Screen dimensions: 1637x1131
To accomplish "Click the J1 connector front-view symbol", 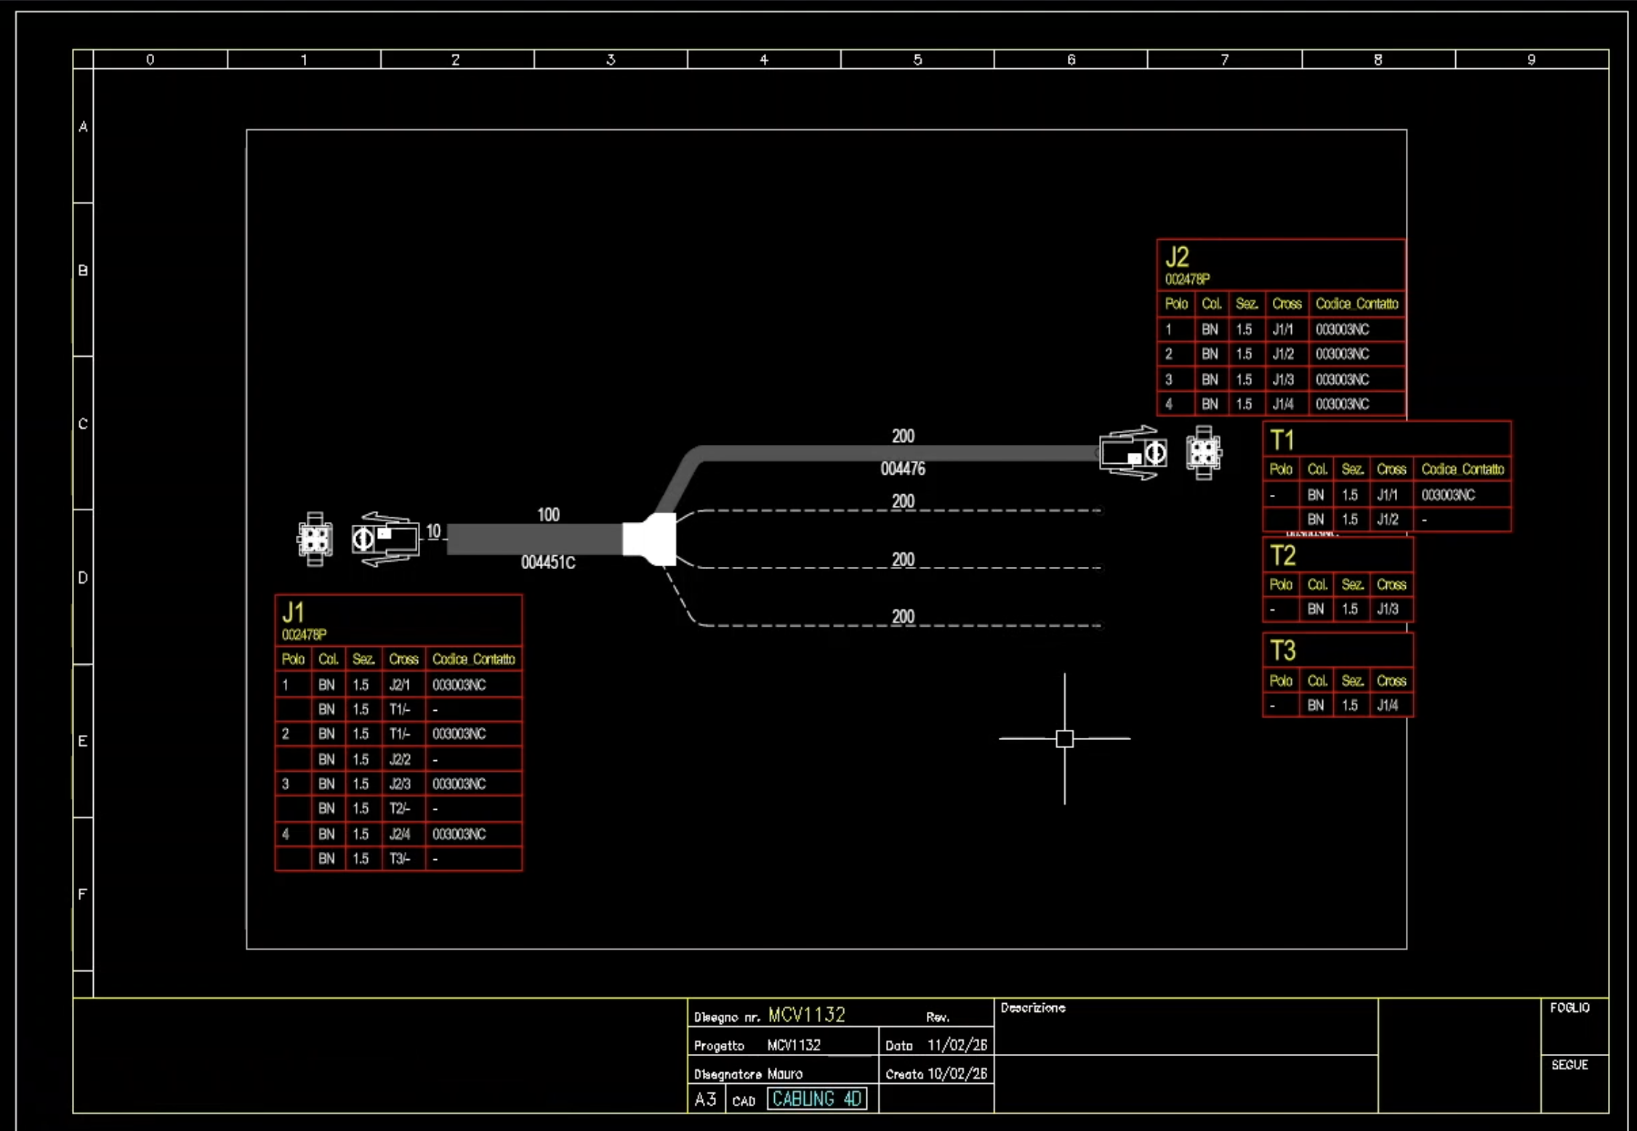I will pos(314,539).
